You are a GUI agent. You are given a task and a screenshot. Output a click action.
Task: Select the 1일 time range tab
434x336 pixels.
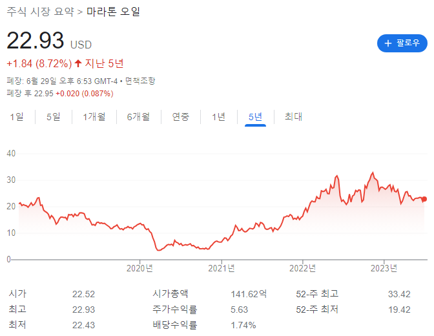coord(17,116)
